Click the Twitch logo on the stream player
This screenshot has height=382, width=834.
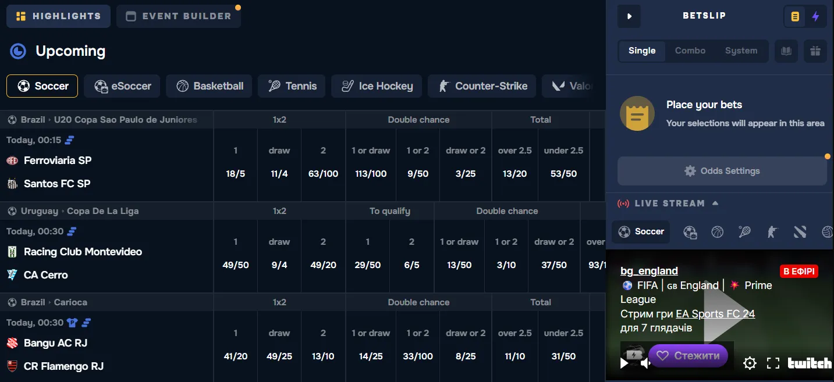click(x=808, y=362)
